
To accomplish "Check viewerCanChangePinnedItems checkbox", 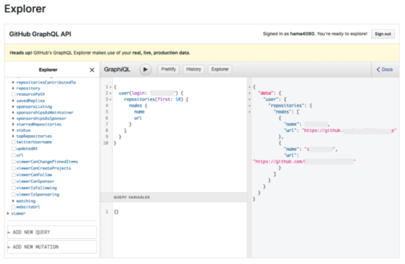I will (x=14, y=162).
